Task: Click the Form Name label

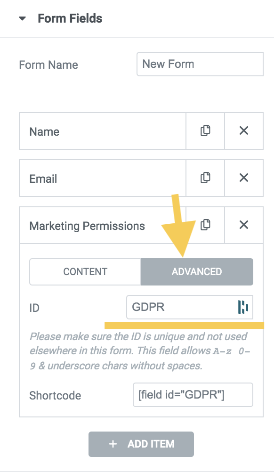Action: (48, 65)
